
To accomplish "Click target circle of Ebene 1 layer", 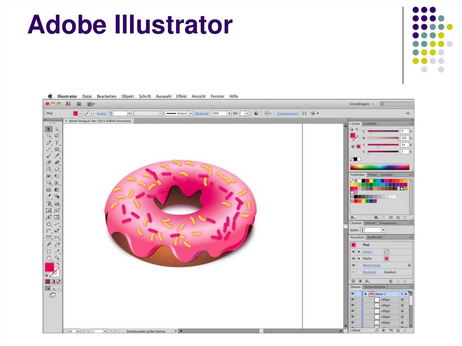I will coord(402,294).
